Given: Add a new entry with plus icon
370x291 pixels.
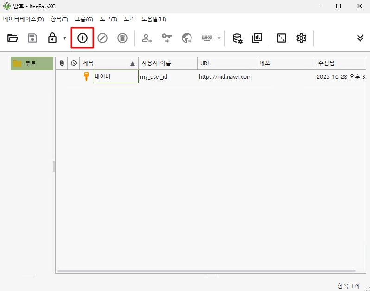Looking at the screenshot, I should point(83,38).
